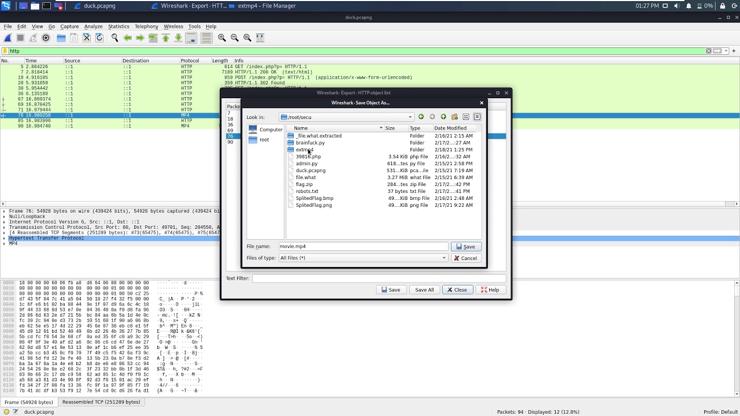Click the find packet magnifier icon
740x416 pixels.
point(114,38)
